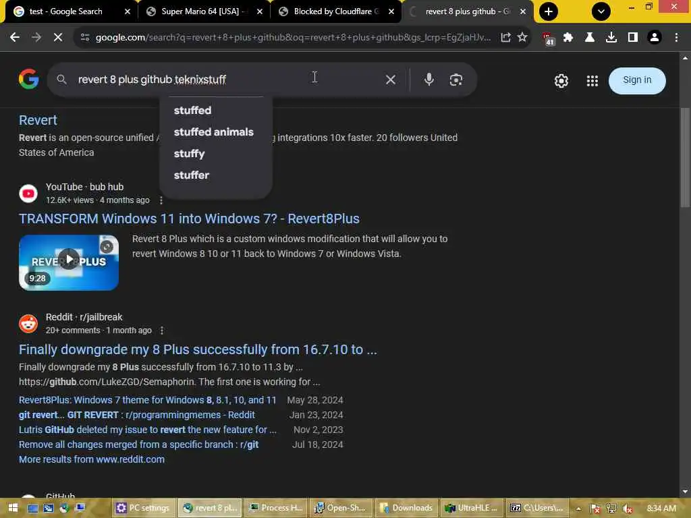This screenshot has height=518, width=691.
Task: Open Downloads window from taskbar
Action: click(x=406, y=508)
